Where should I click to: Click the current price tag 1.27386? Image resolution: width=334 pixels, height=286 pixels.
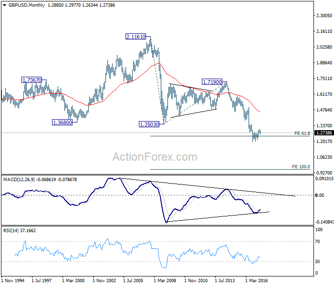tap(324, 133)
